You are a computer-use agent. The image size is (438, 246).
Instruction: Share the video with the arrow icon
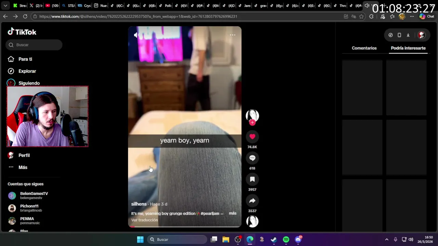pyautogui.click(x=252, y=201)
